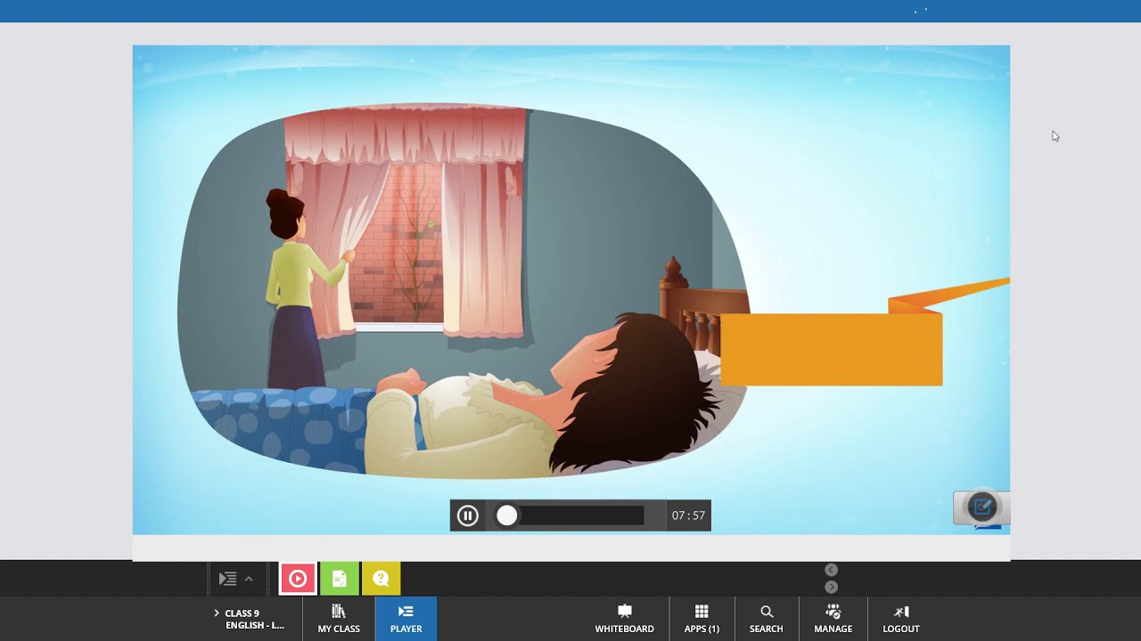Open the Apps (1) menu
The image size is (1141, 641).
coord(702,619)
